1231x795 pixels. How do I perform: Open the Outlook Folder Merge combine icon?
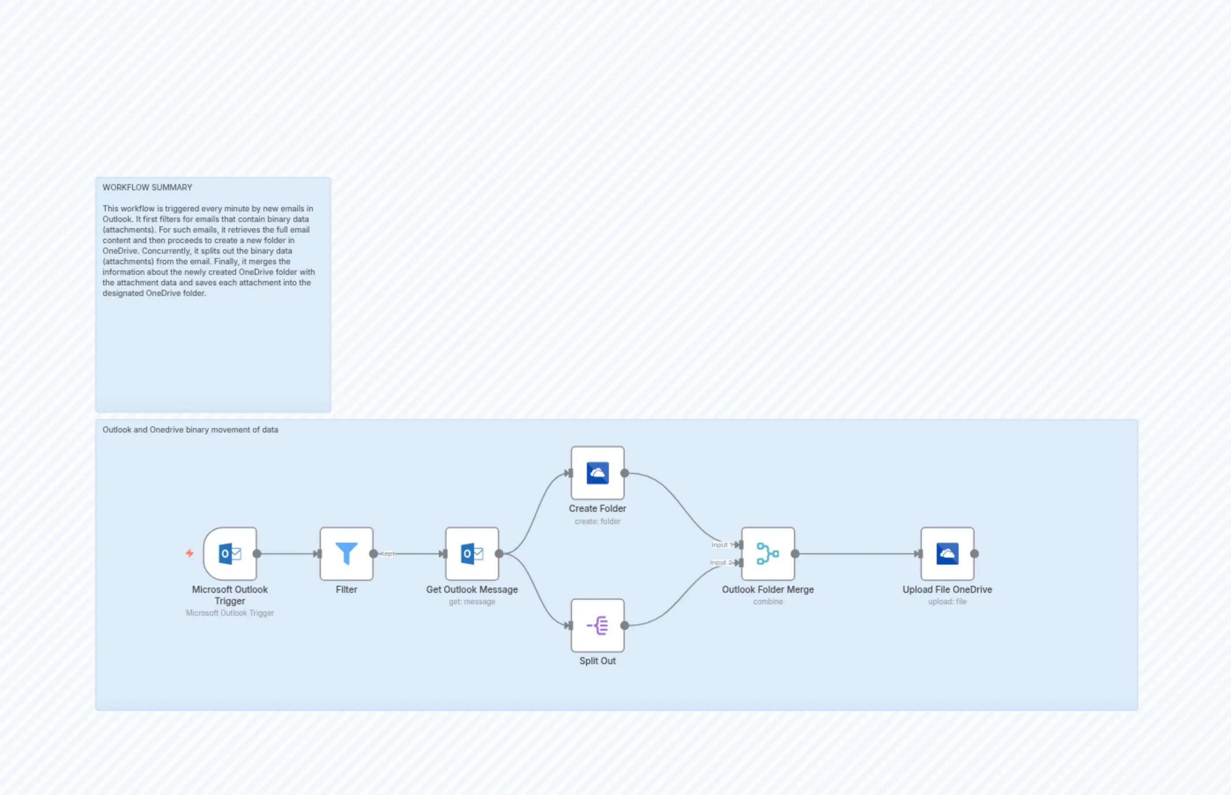(768, 553)
